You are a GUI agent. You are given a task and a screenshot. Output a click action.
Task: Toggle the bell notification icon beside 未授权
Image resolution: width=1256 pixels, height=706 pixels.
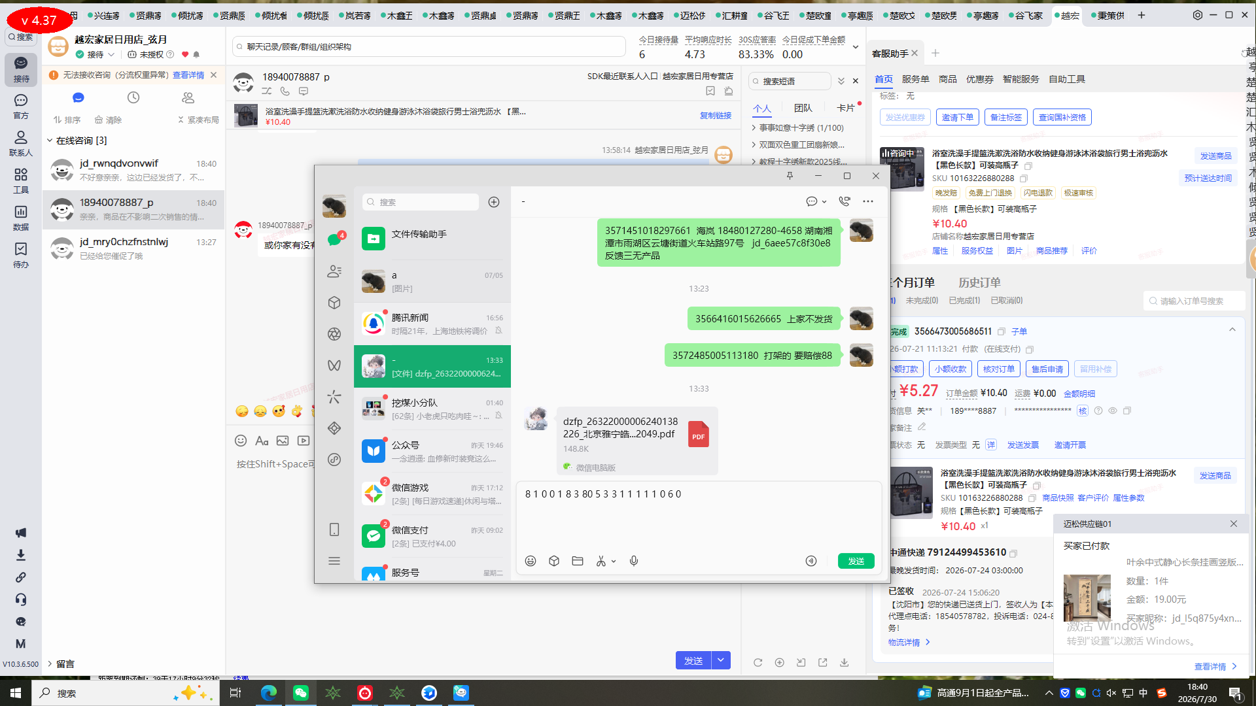[196, 54]
